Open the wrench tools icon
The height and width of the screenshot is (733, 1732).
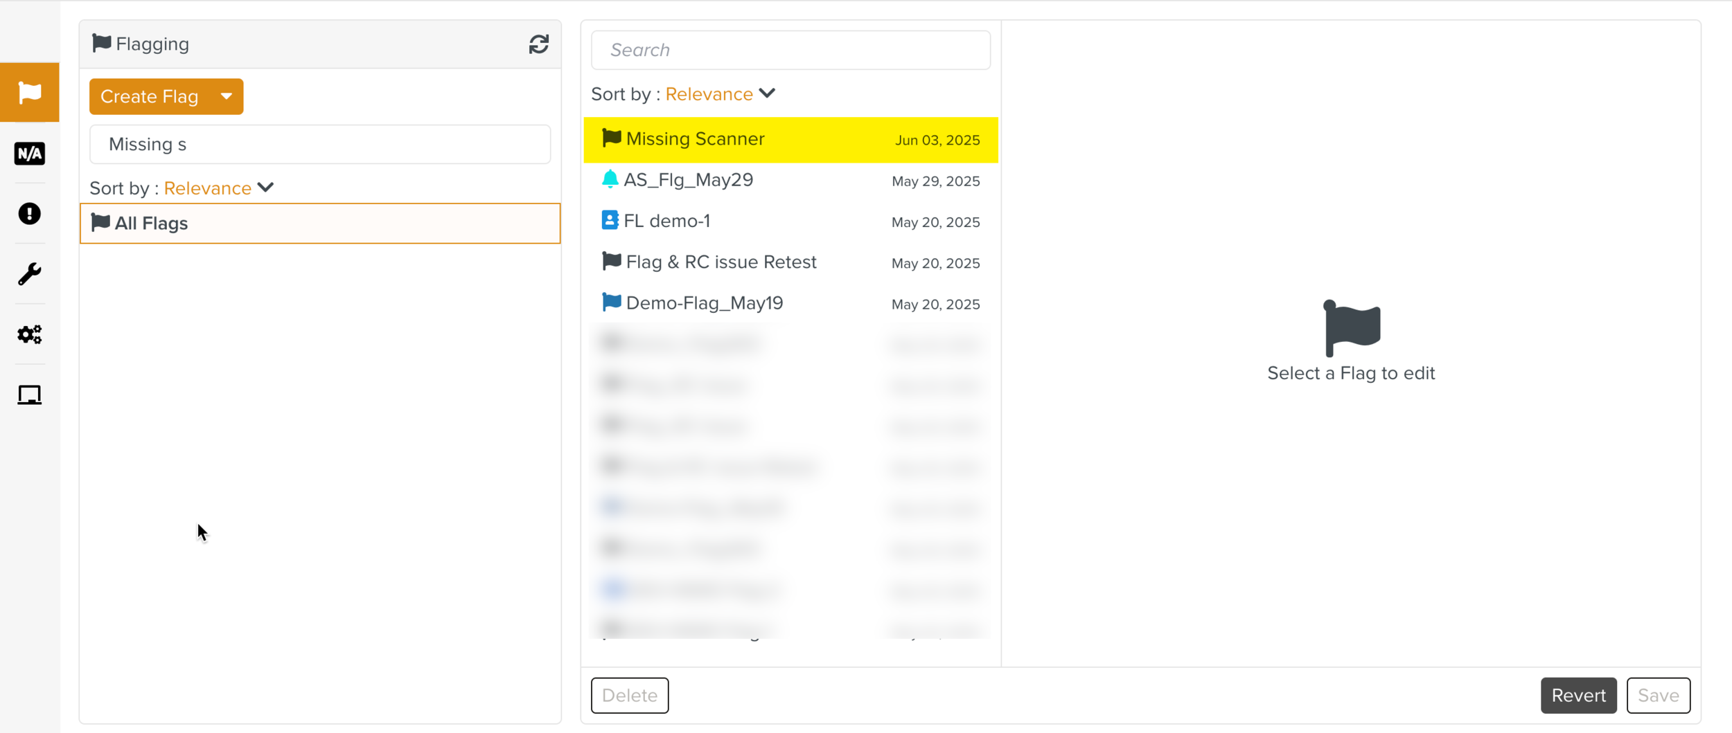(30, 274)
